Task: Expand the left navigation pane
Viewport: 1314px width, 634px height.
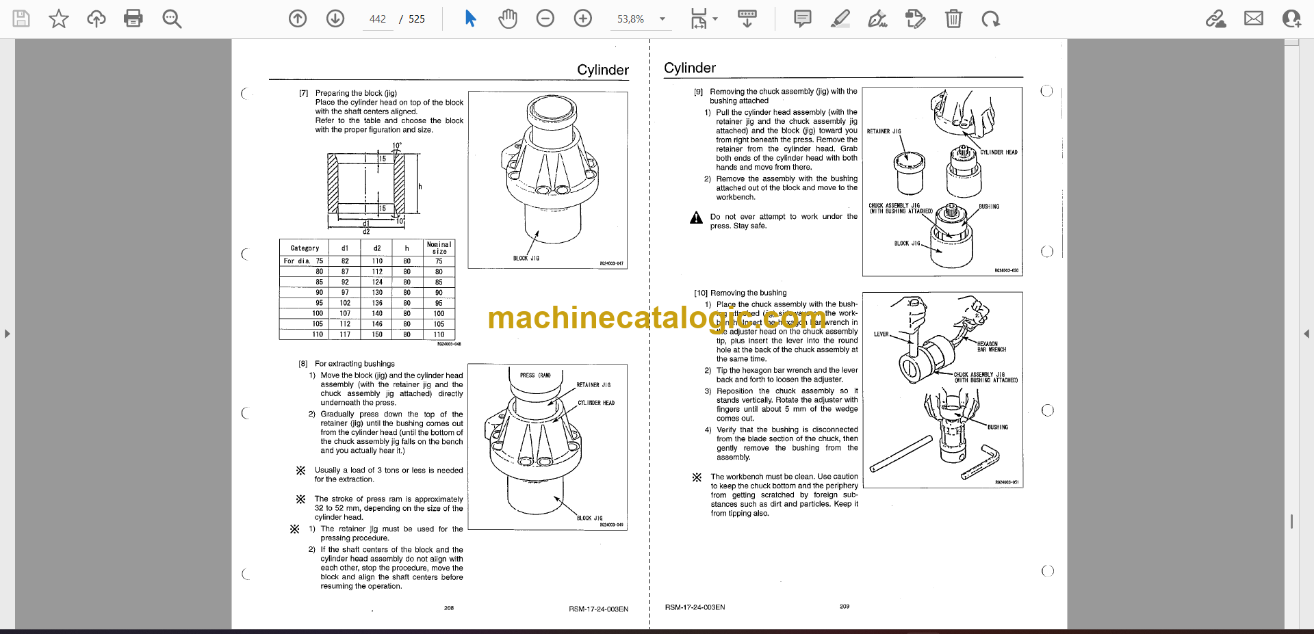Action: pyautogui.click(x=7, y=334)
